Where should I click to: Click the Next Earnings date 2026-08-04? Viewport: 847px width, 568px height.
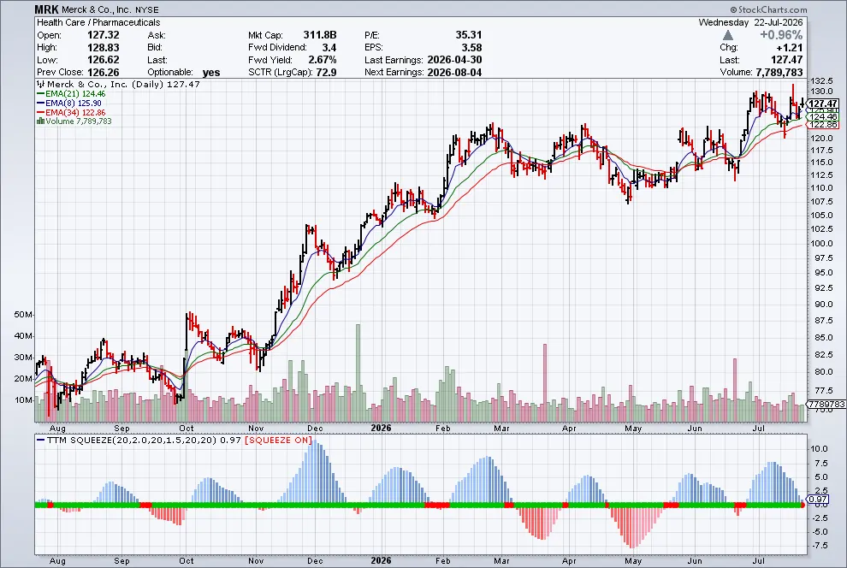454,73
